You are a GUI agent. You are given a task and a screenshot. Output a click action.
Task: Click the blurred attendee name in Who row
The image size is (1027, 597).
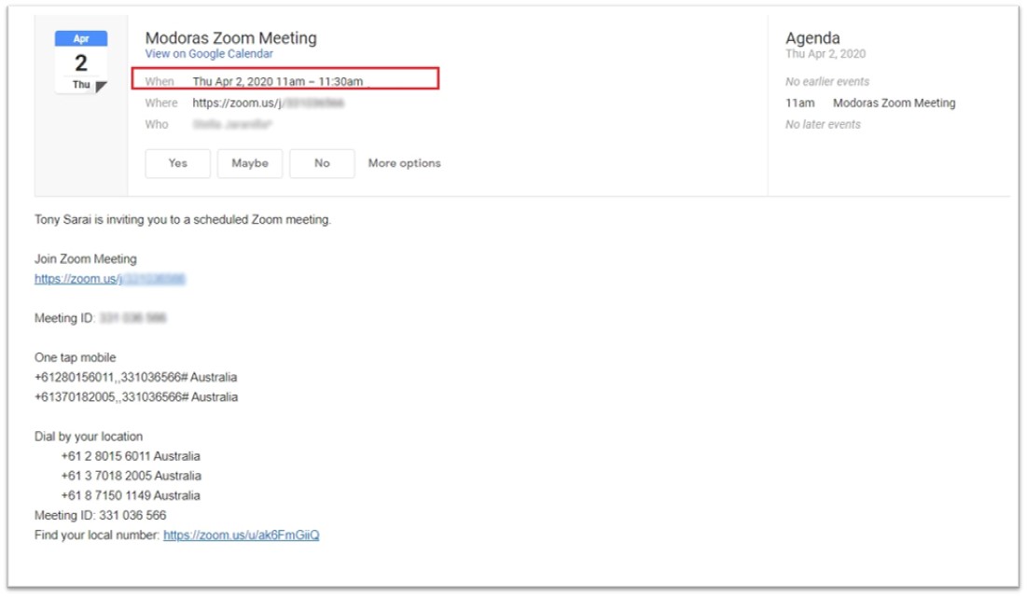(233, 124)
